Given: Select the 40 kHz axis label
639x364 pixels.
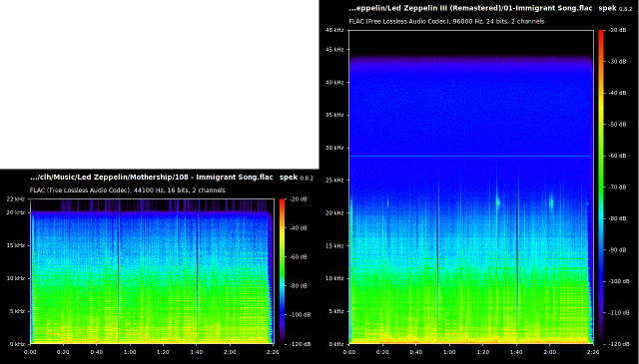Looking at the screenshot, I should (x=334, y=82).
